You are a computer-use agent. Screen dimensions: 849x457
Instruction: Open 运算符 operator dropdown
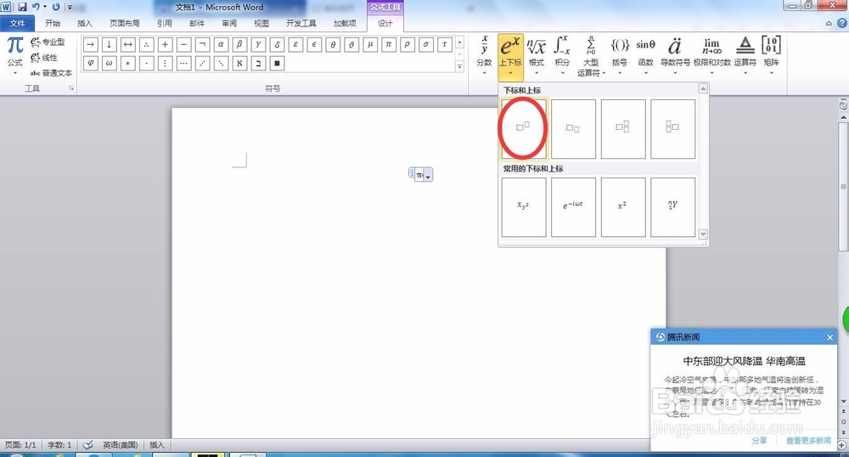click(x=745, y=56)
